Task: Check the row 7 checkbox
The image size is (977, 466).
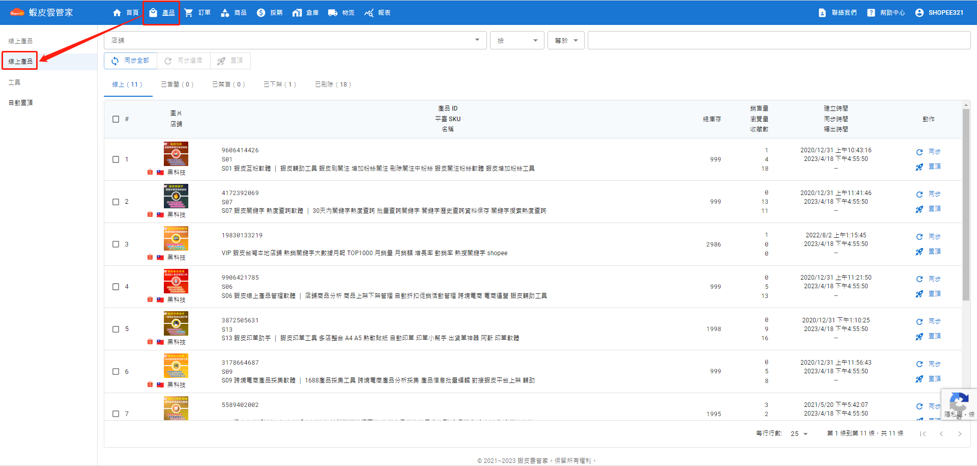Action: [116, 414]
